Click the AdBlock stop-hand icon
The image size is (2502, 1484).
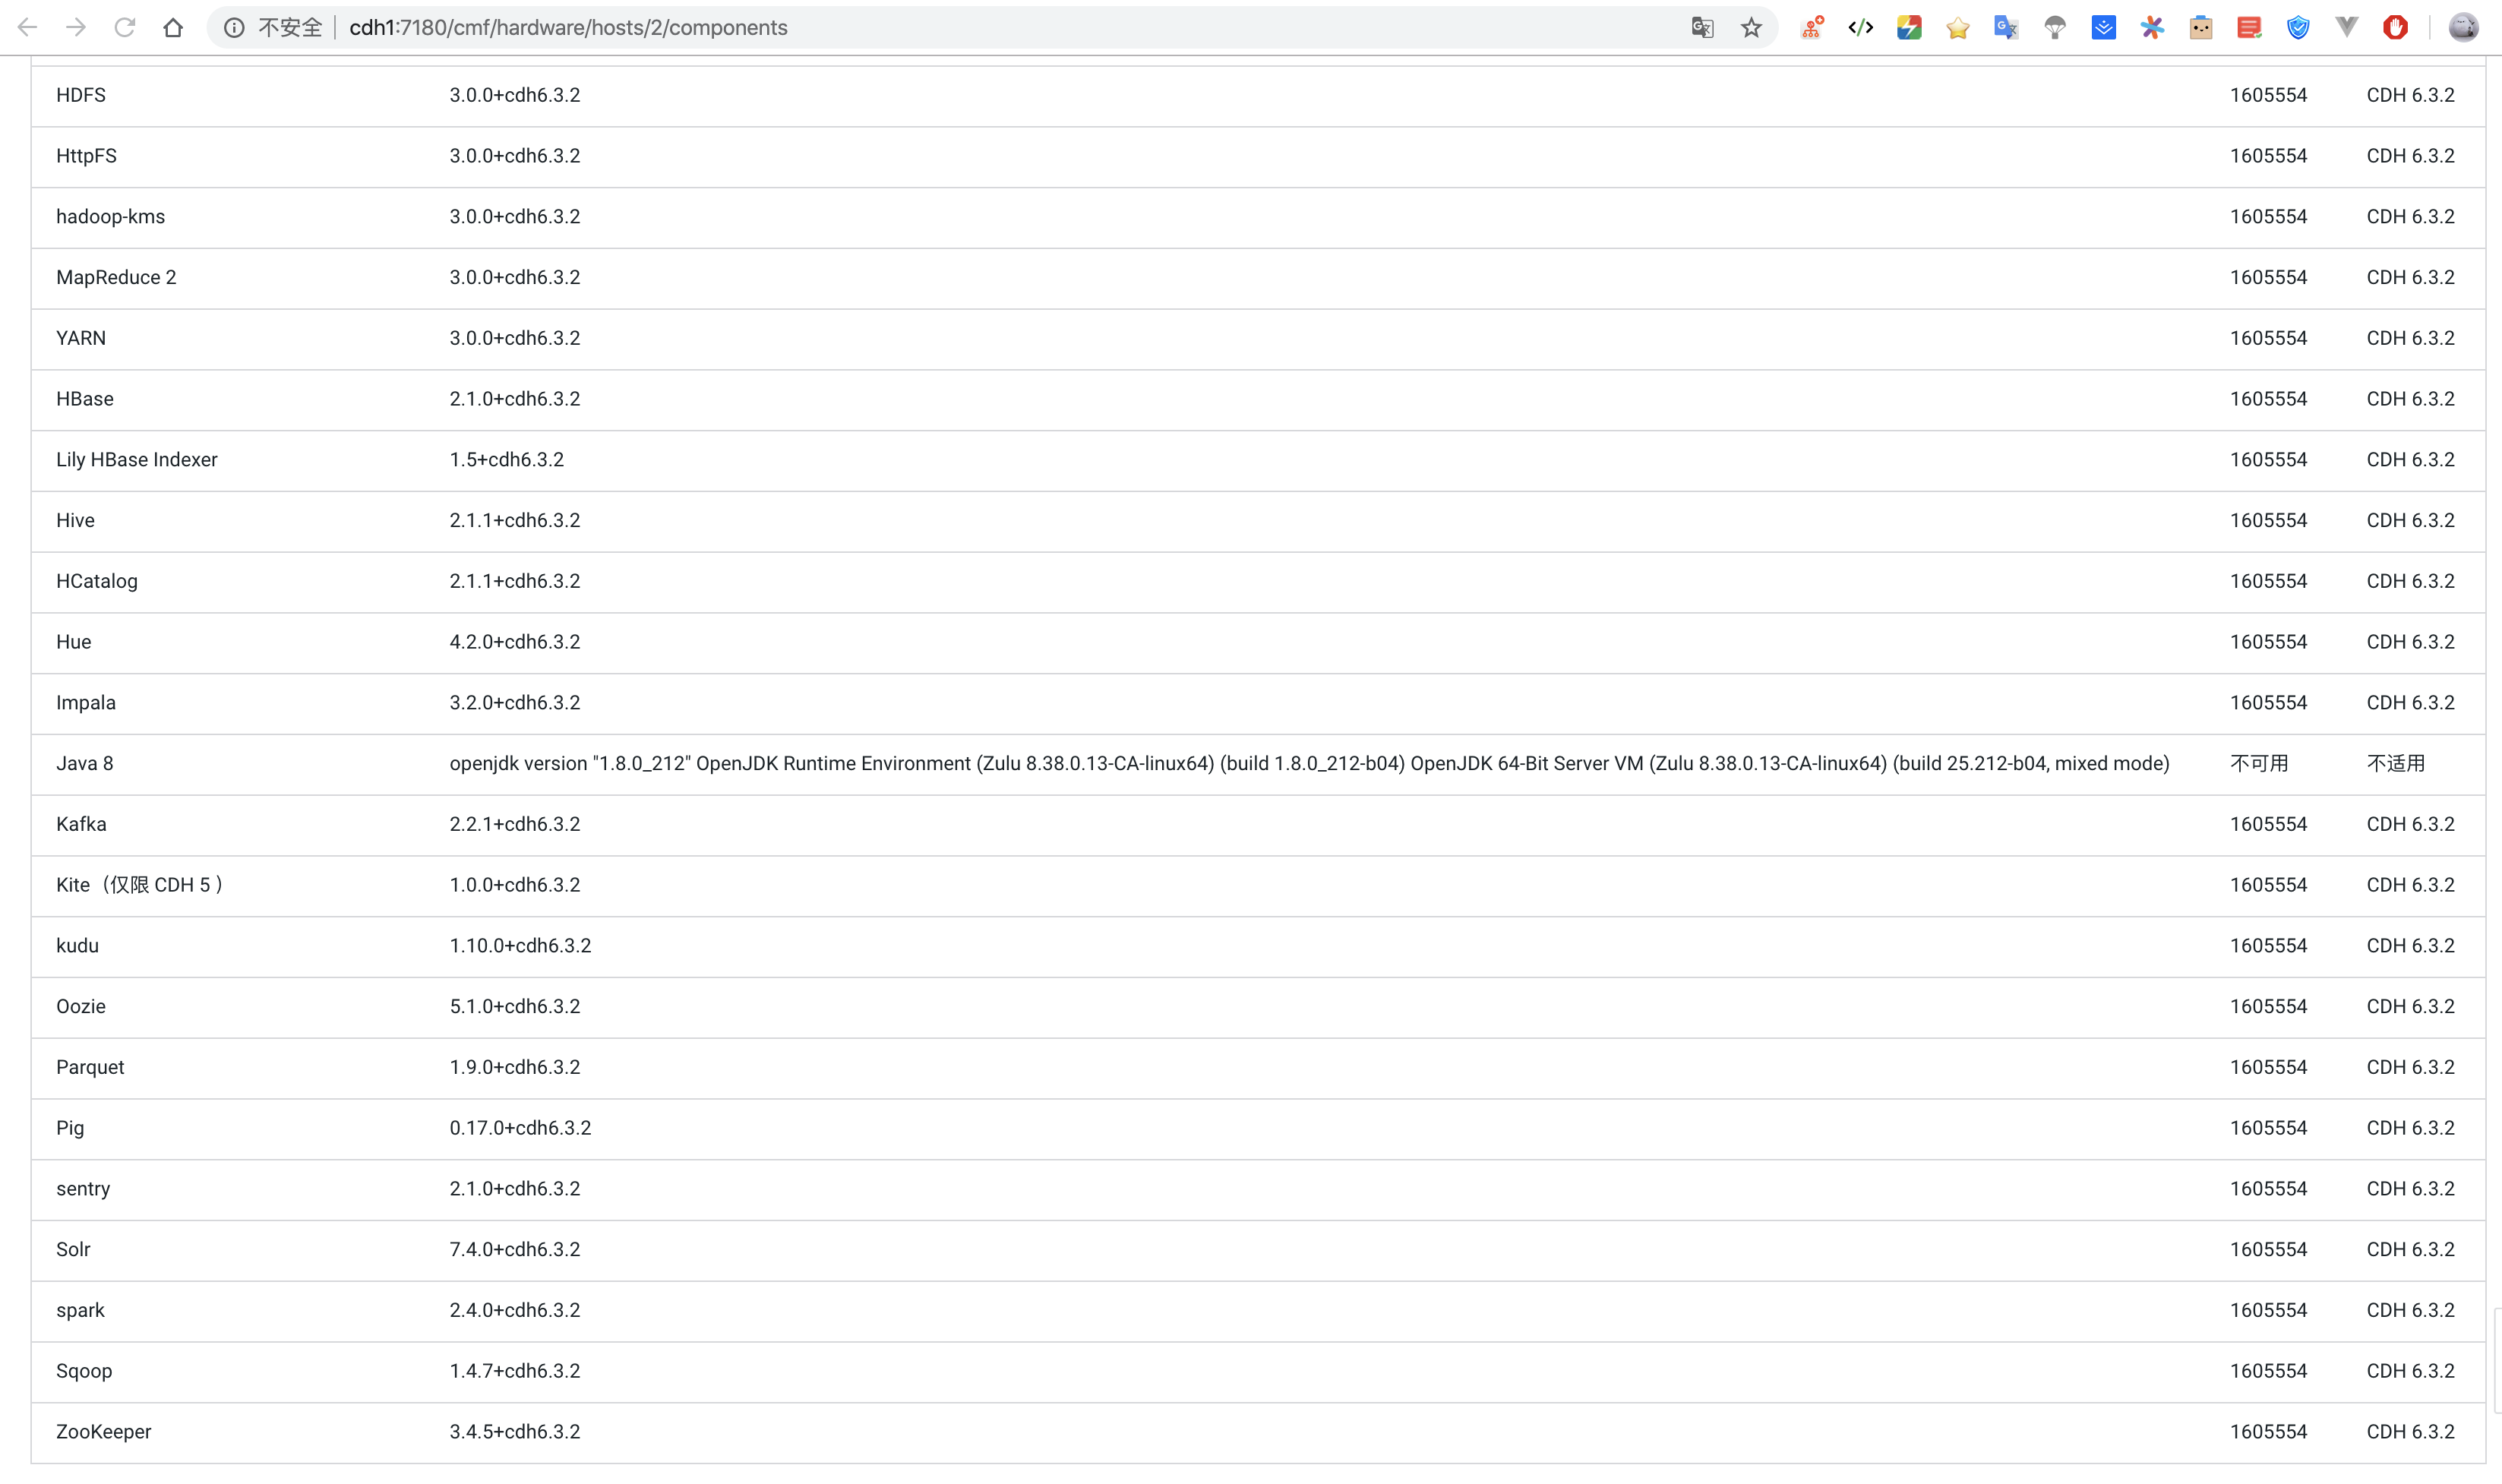point(2396,27)
